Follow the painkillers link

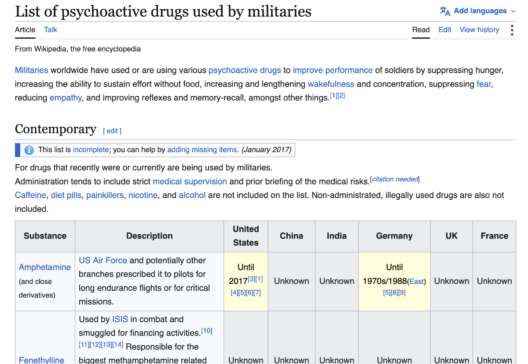pyautogui.click(x=105, y=195)
